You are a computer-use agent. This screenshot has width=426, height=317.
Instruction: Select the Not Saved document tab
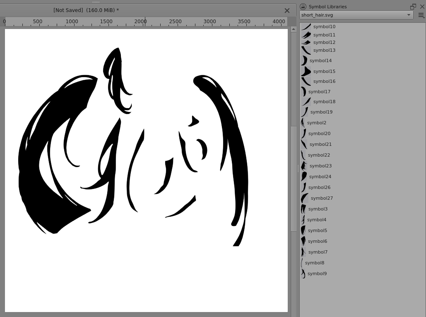pos(86,10)
